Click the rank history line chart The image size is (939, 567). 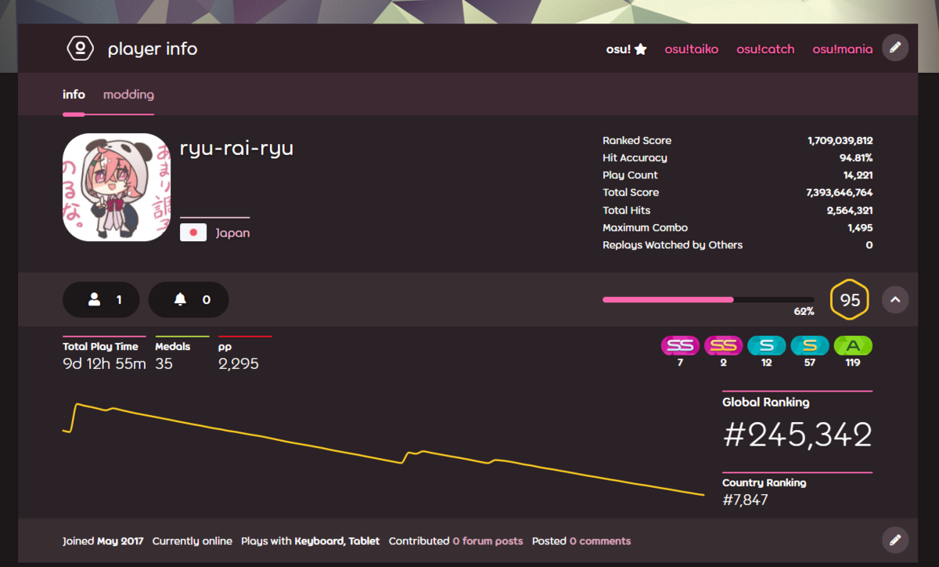[383, 450]
